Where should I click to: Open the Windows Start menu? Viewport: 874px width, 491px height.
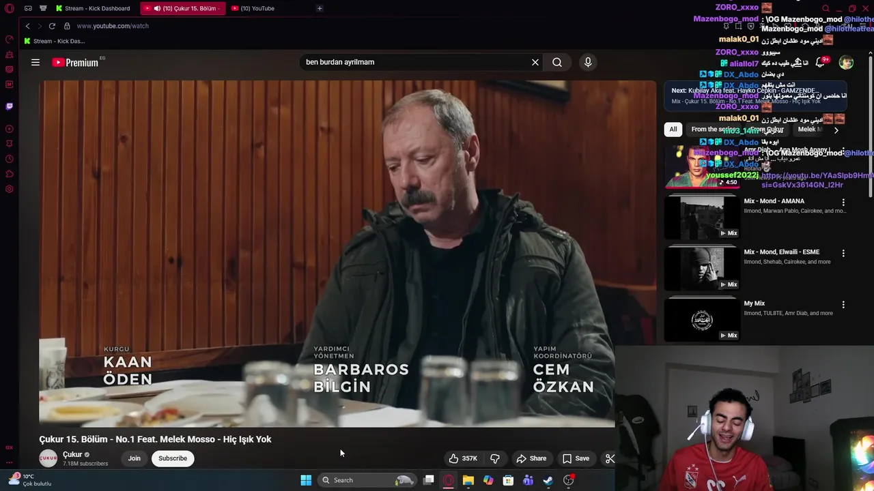tap(306, 480)
